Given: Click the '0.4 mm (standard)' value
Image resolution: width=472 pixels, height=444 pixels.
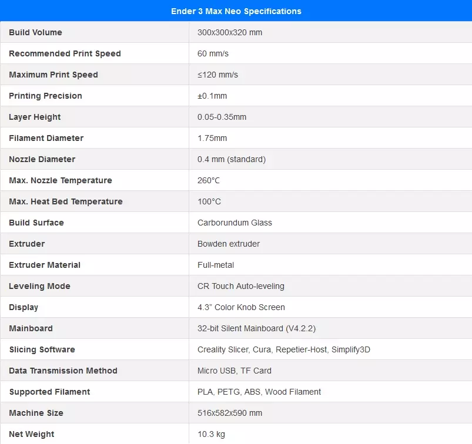Looking at the screenshot, I should pos(232,159).
